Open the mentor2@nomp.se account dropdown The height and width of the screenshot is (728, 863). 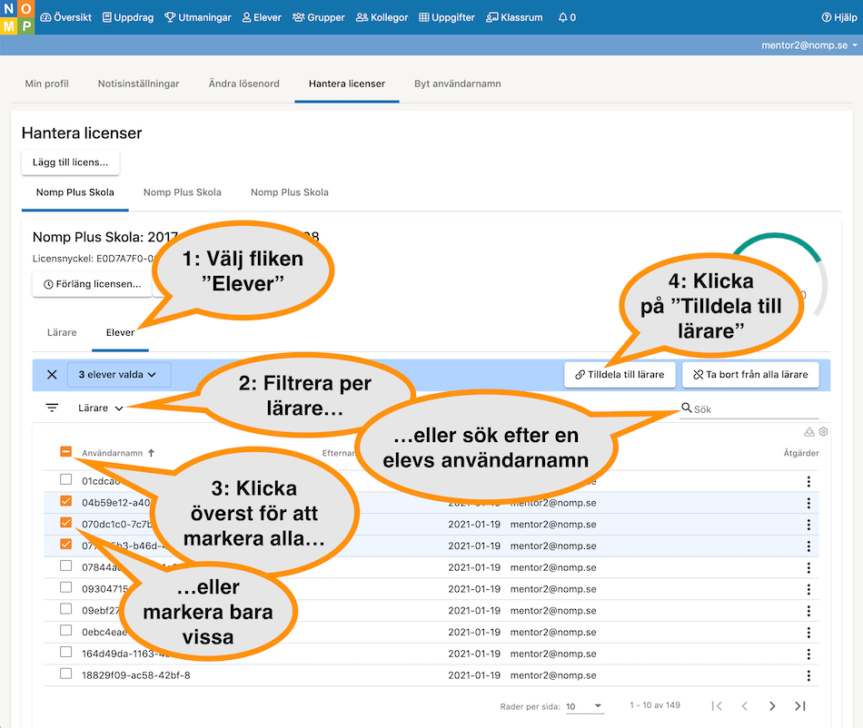click(809, 45)
